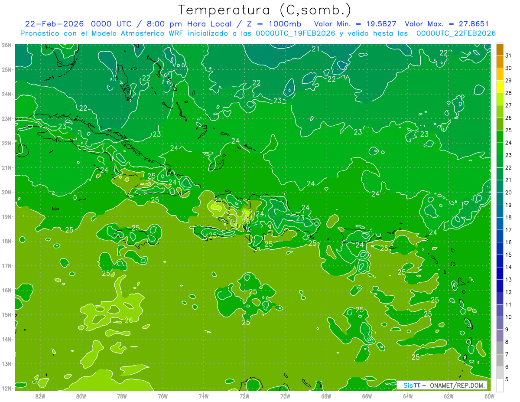This screenshot has height=402, width=520.
Task: Click the latitude label "17N"
Action: point(6,266)
